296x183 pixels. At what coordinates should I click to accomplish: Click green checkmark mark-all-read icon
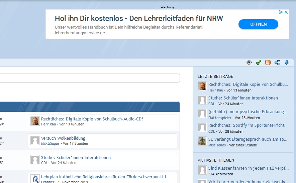coord(258,63)
